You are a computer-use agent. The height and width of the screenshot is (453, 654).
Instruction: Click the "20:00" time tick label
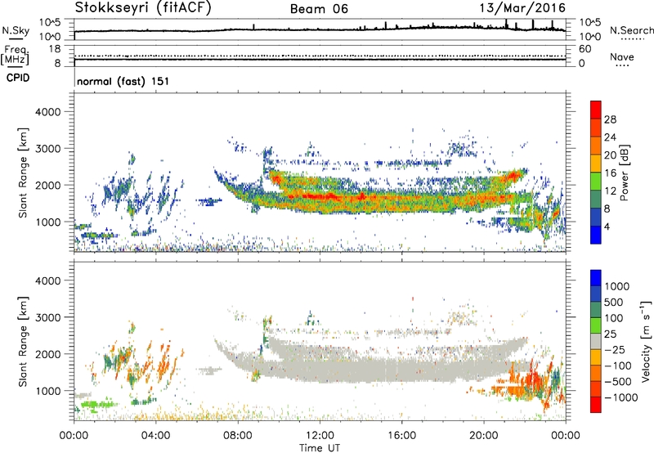[483, 436]
